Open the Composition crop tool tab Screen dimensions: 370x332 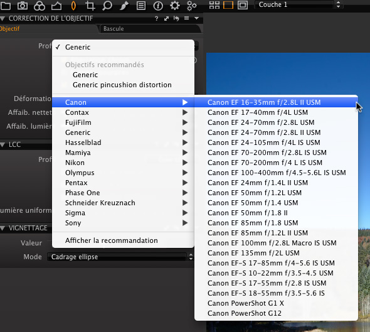pos(90,6)
